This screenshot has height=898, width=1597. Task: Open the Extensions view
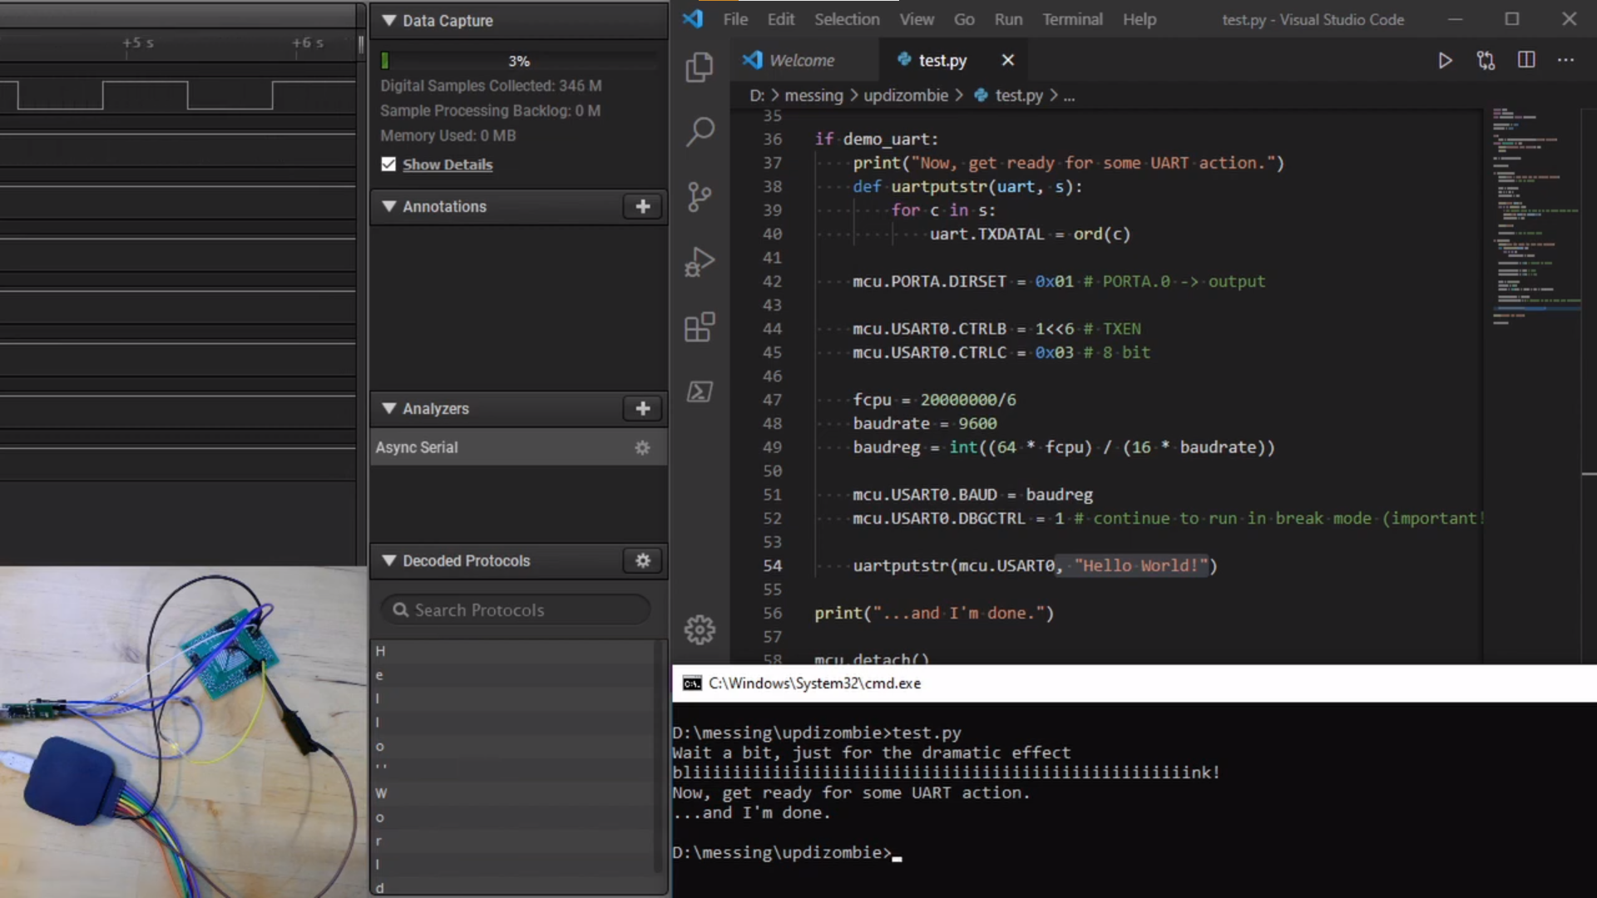click(x=700, y=327)
